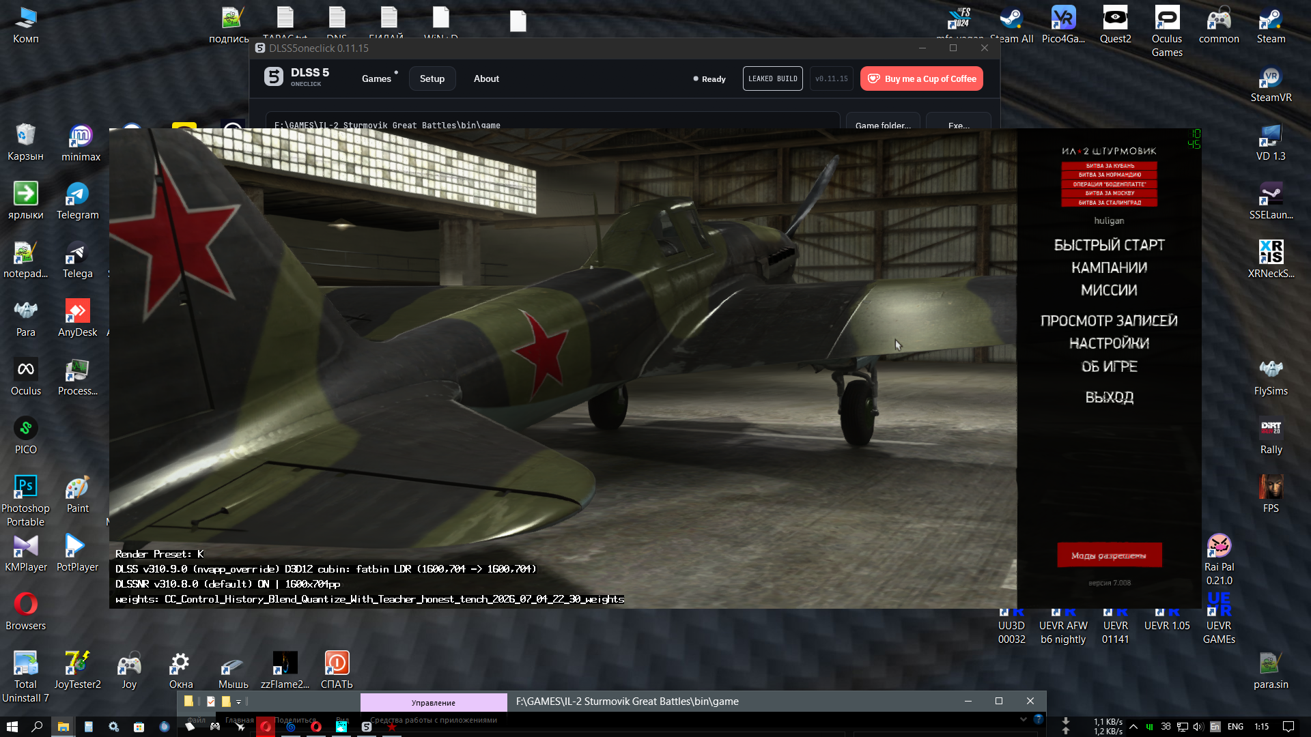This screenshot has height=737, width=1311.
Task: Open the Корзина recycle bin icon
Action: pos(25,143)
